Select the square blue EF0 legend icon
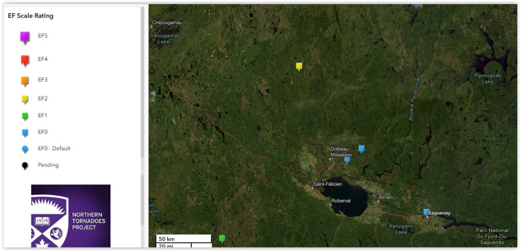 tap(24, 133)
